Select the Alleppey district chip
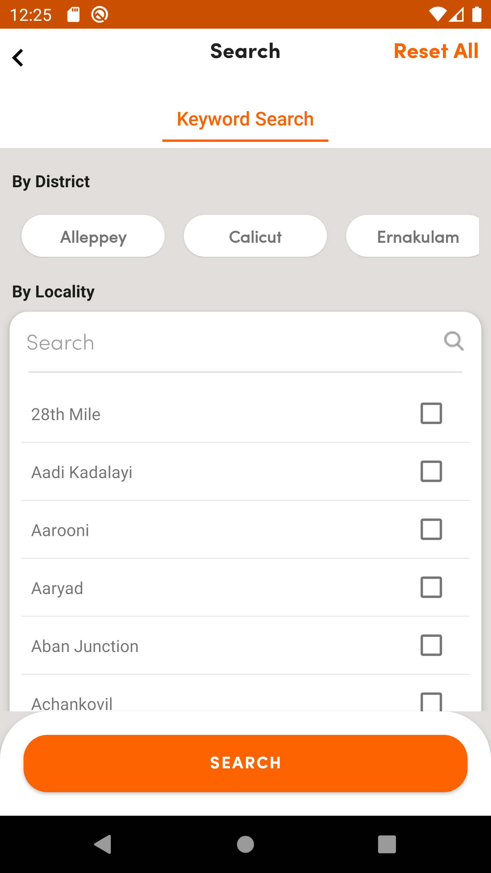 click(x=93, y=236)
